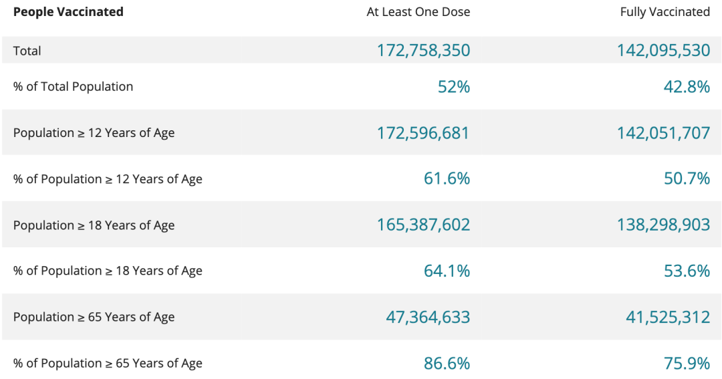Select the Population ≥ 65 Years row label
The height and width of the screenshot is (379, 722).
pyautogui.click(x=94, y=318)
